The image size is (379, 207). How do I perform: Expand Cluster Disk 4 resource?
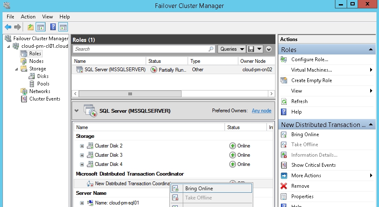(82, 164)
